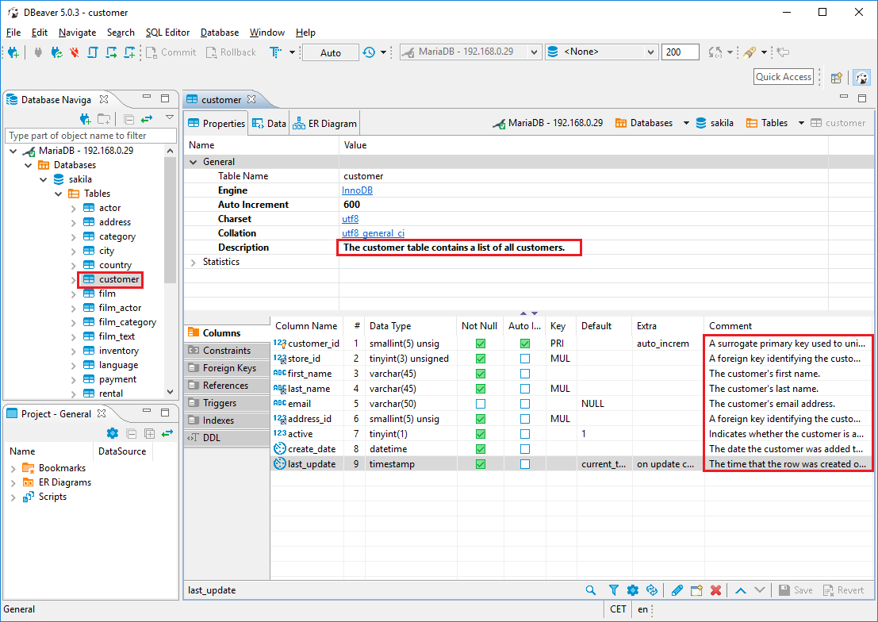Toggle Not Null checkbox for email column
878x622 pixels.
point(480,404)
